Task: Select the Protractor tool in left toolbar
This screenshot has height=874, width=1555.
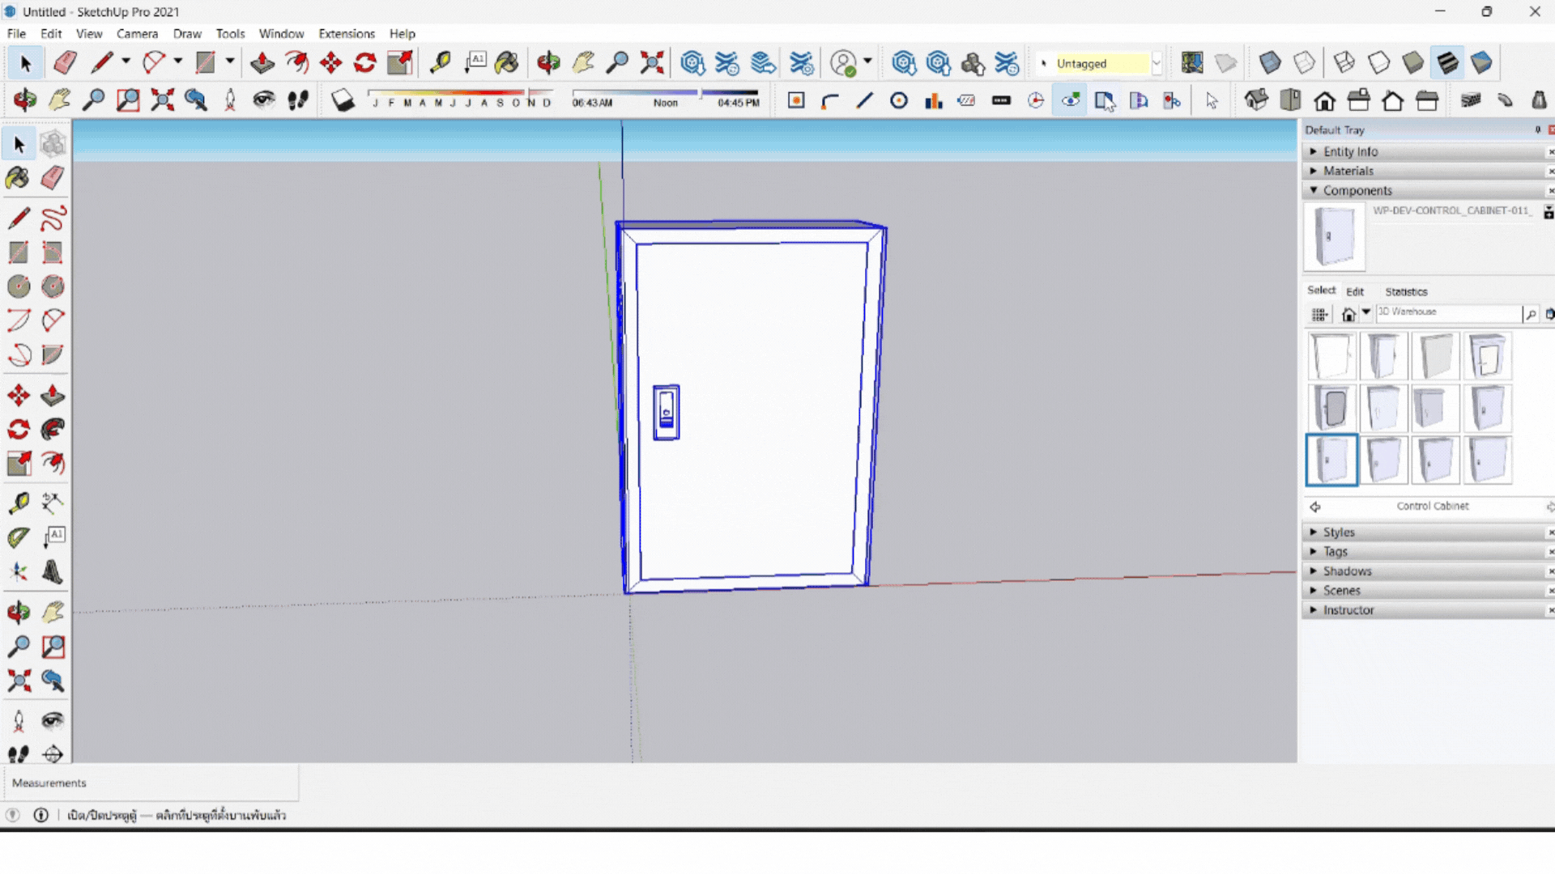Action: (18, 537)
